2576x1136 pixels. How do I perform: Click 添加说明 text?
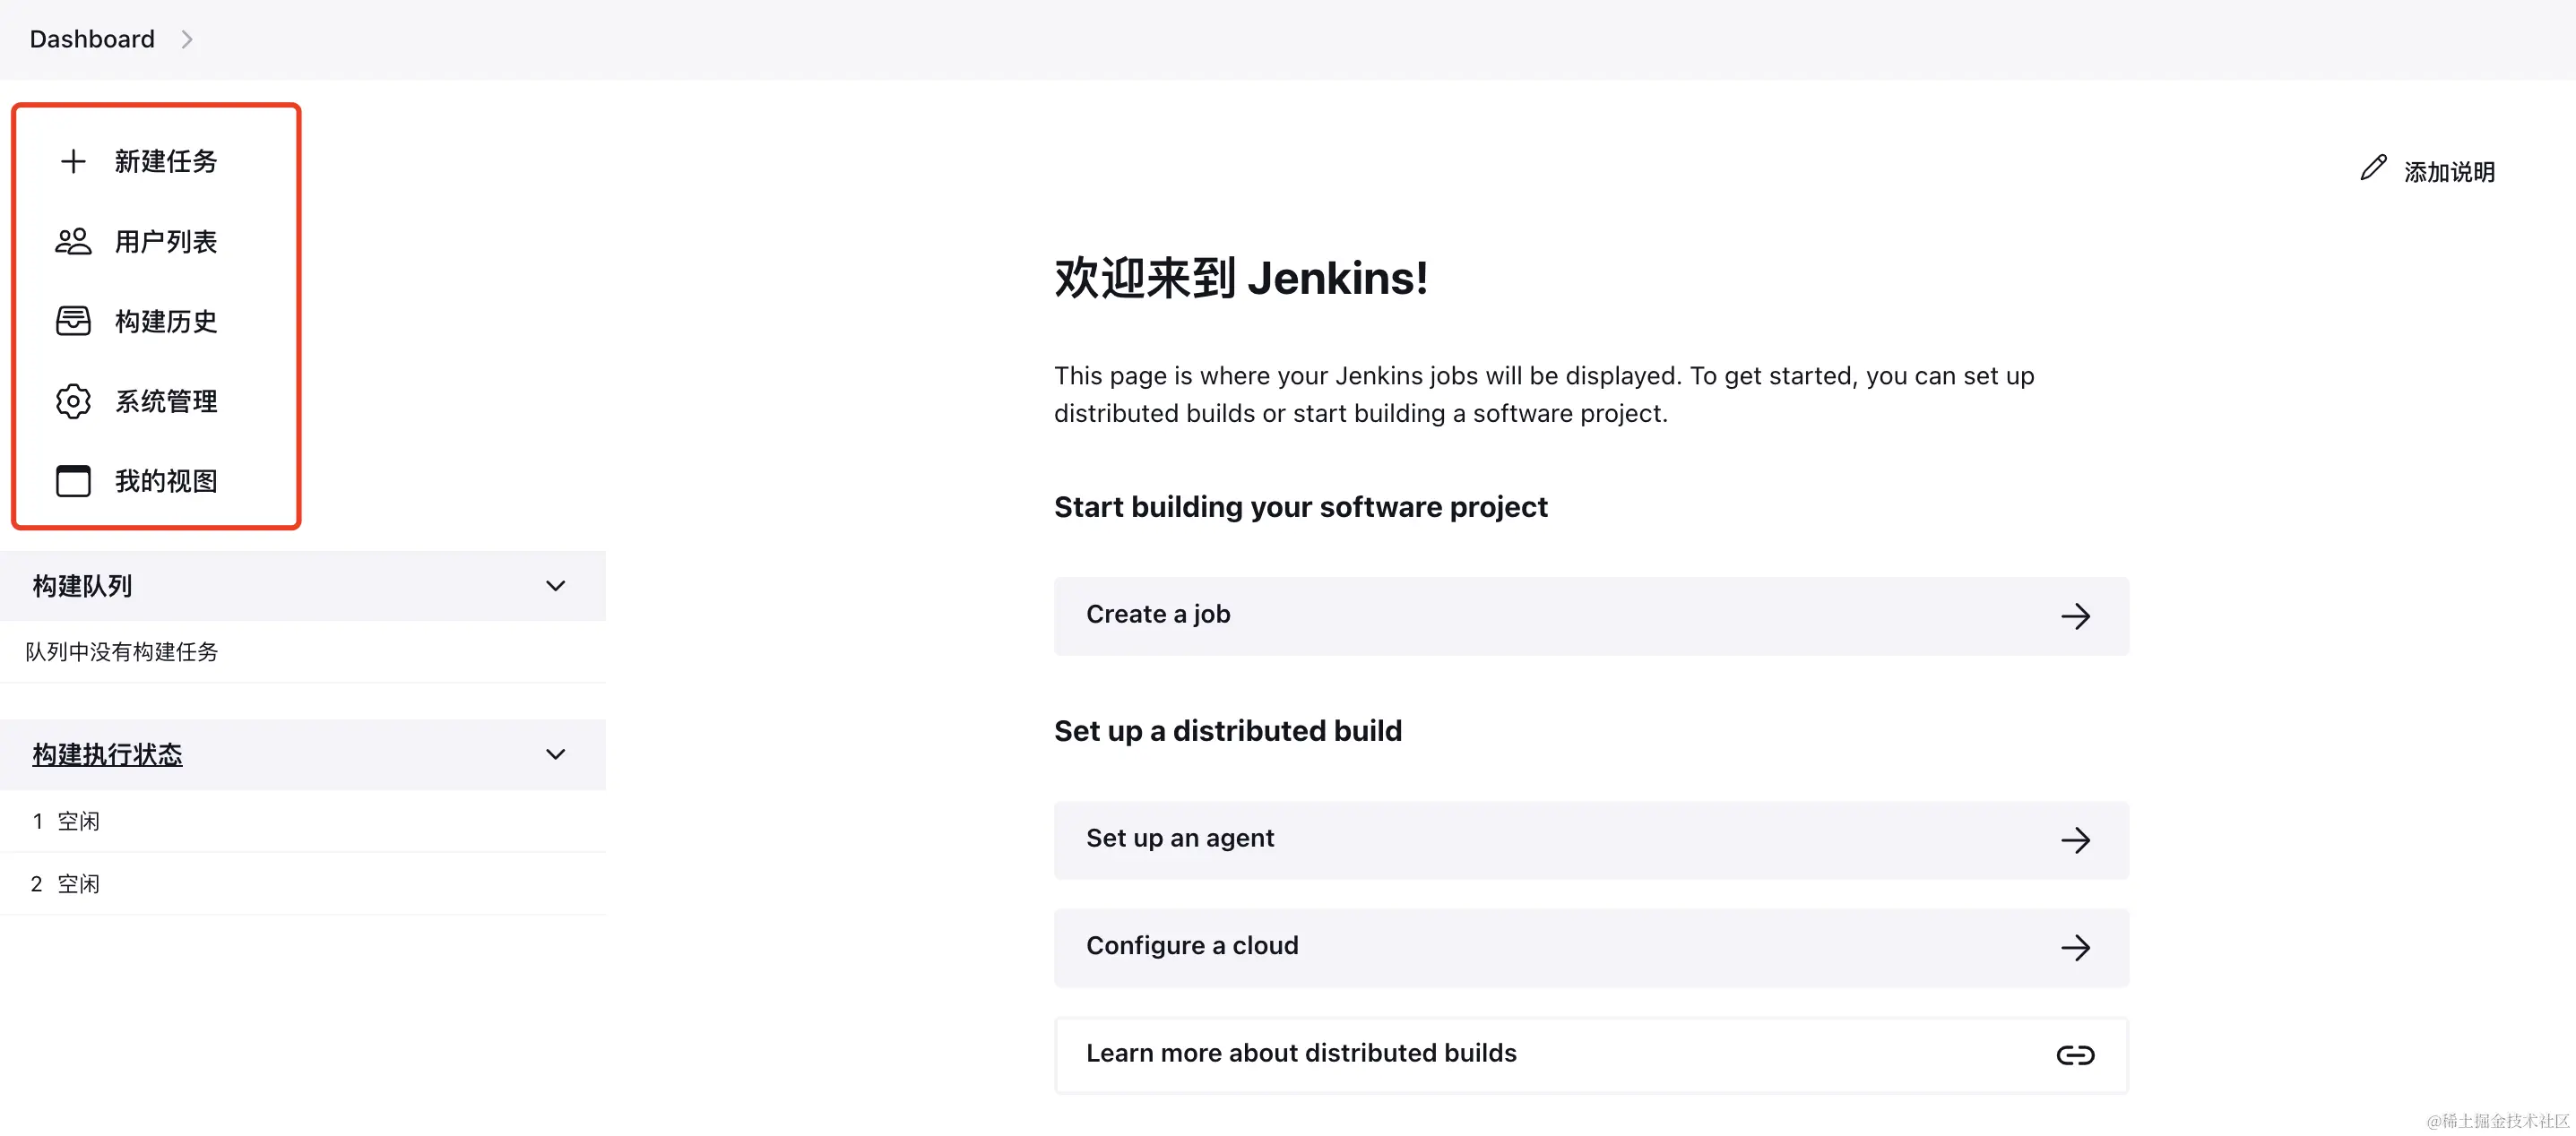click(2449, 172)
